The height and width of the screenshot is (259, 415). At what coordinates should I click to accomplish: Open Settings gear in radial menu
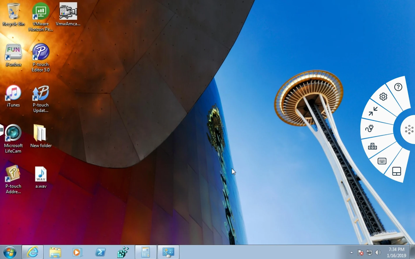[x=383, y=97]
